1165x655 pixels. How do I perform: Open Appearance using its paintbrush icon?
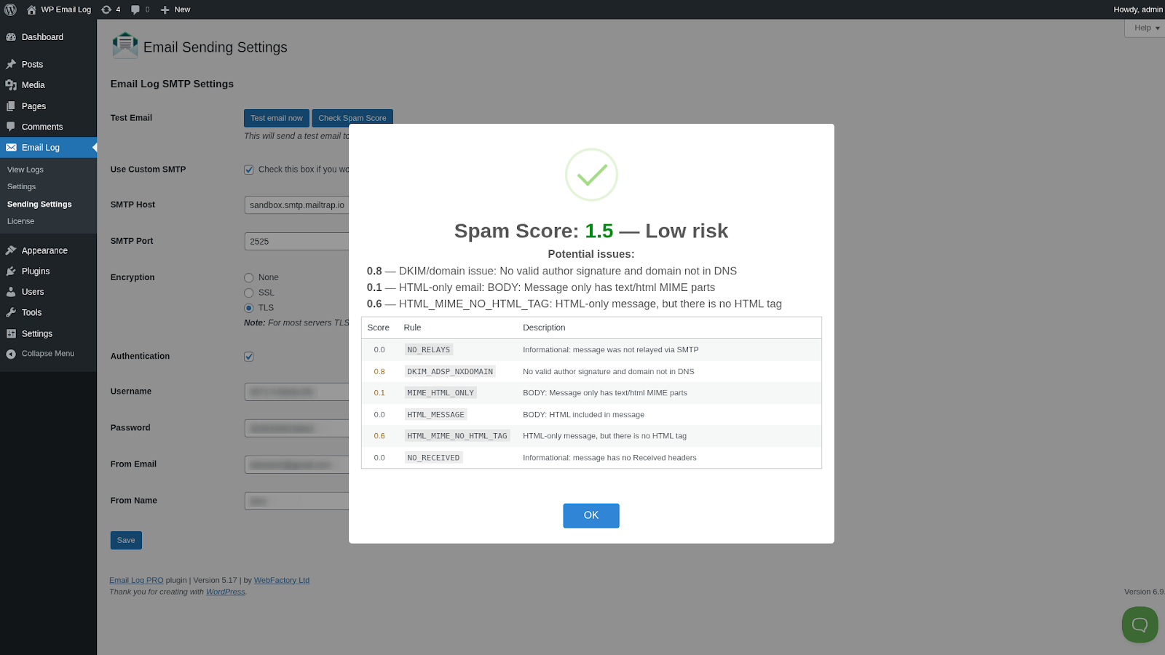[12, 250]
